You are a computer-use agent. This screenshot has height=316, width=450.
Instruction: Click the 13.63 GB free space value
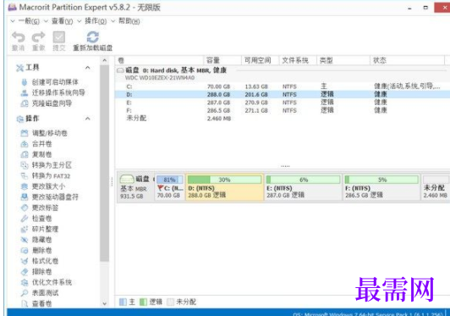coord(256,86)
